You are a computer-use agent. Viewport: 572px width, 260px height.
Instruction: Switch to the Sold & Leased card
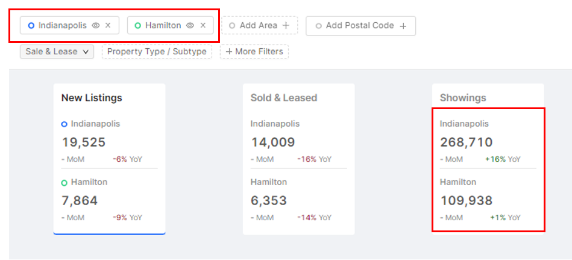click(x=299, y=159)
